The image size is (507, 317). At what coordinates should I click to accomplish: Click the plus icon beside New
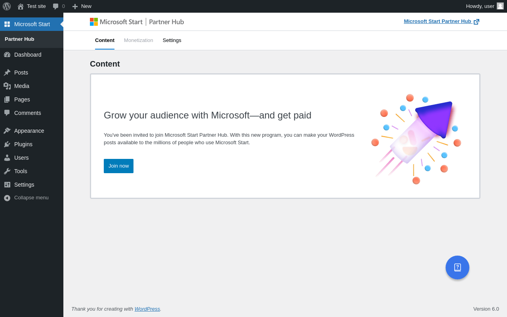[x=75, y=6]
